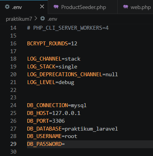Click the BCRYPT_ROUNDS key text
153x156 pixels.
47,43
